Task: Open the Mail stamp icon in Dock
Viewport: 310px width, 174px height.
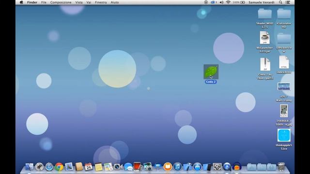Action: point(69,167)
